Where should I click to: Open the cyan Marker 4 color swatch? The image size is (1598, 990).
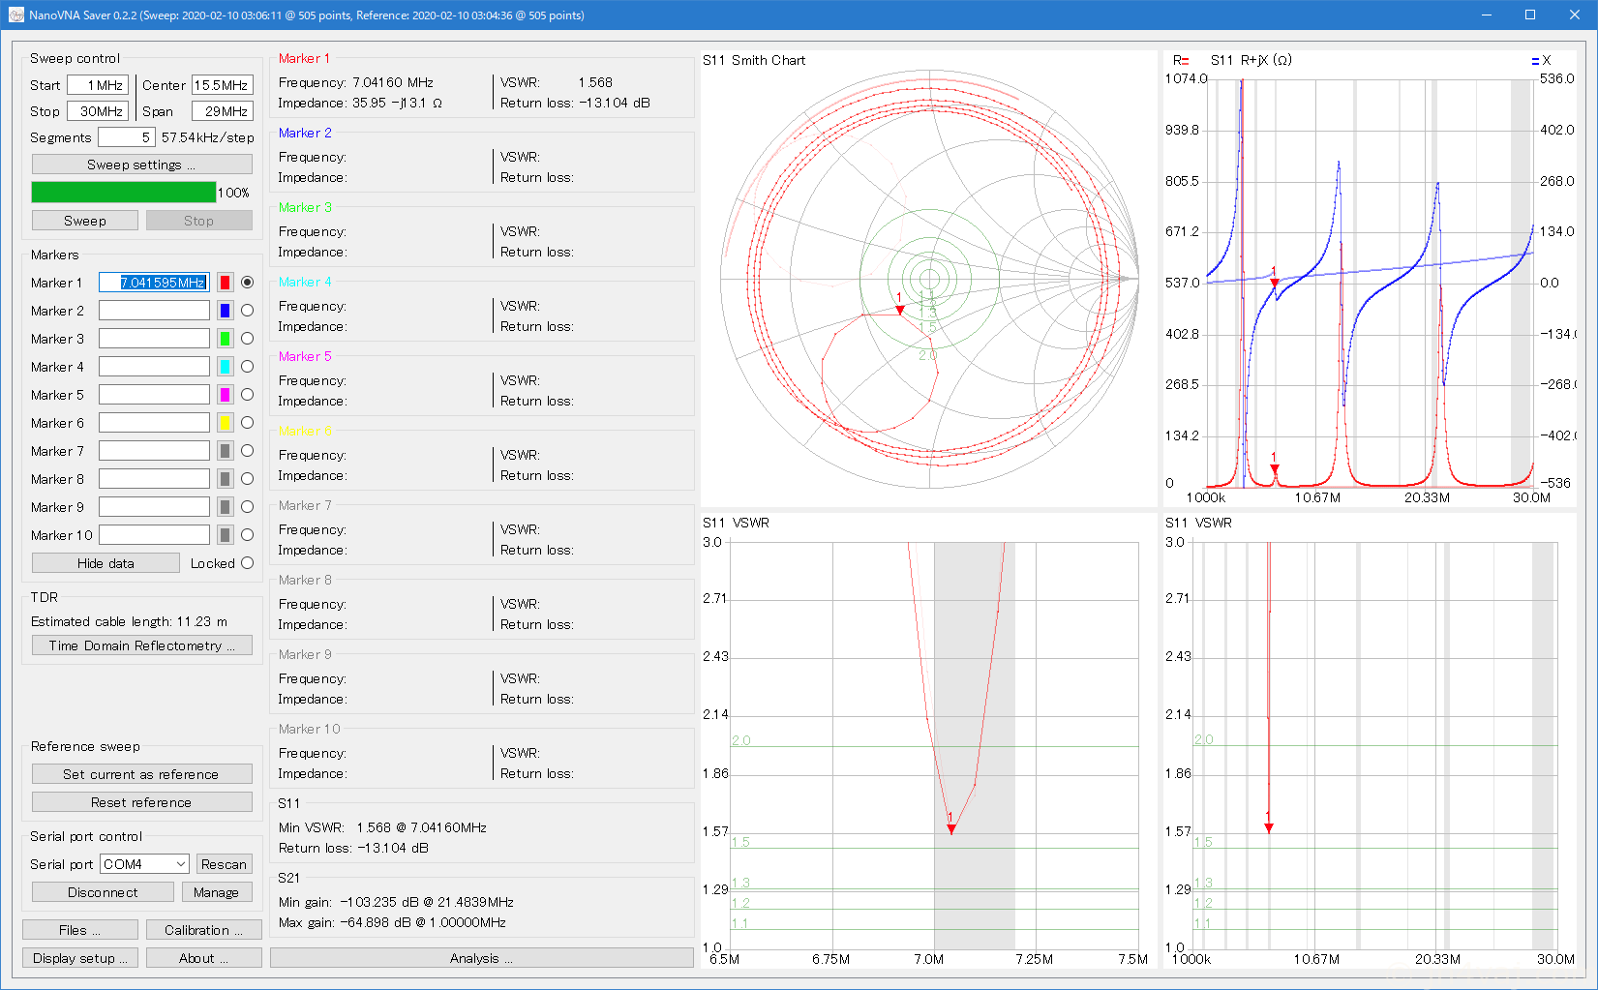pos(225,367)
